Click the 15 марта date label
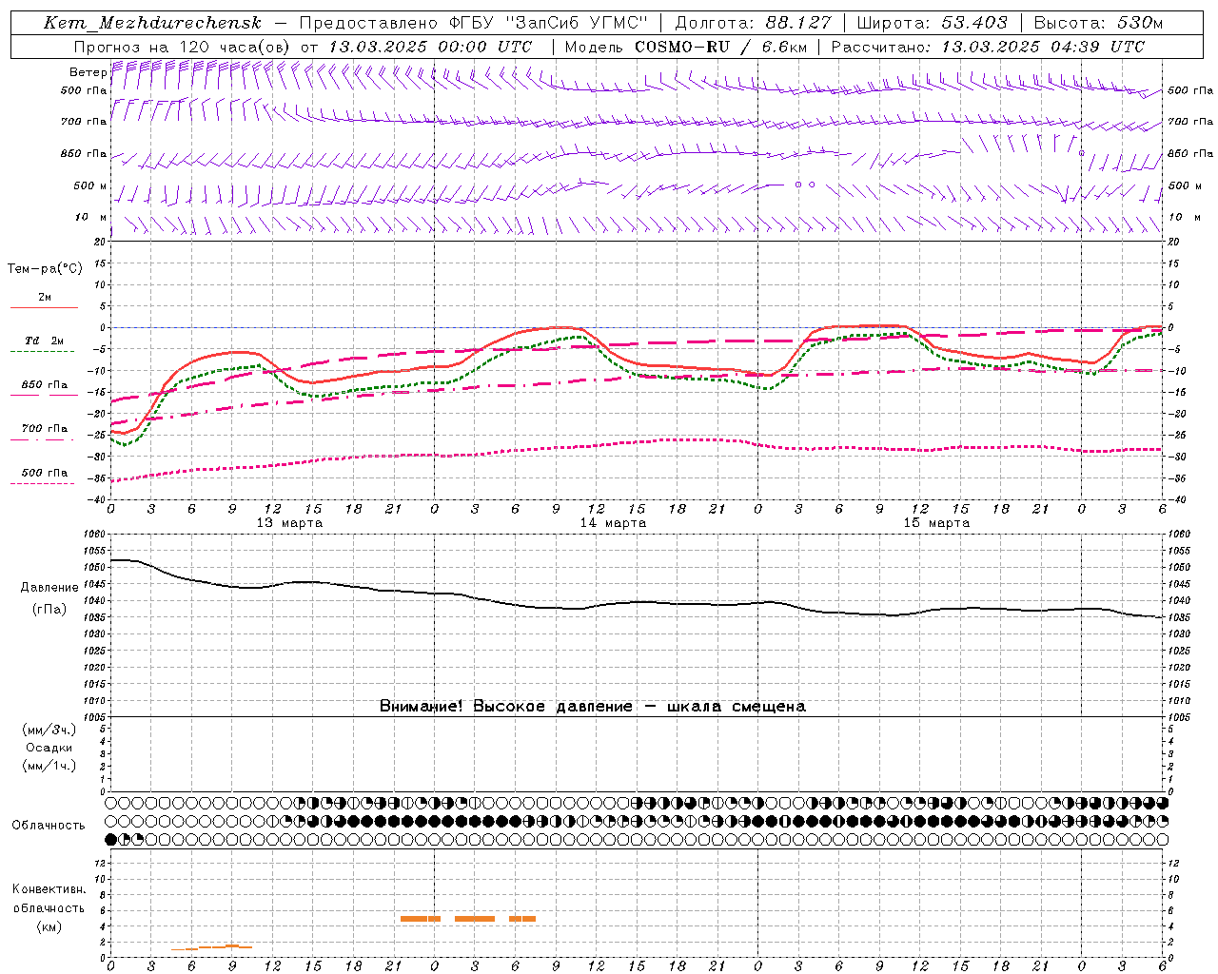This screenshot has width=1218, height=974. pyautogui.click(x=936, y=522)
